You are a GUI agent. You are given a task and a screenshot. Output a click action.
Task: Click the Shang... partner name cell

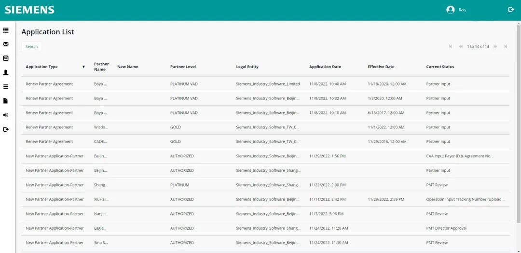pos(101,185)
